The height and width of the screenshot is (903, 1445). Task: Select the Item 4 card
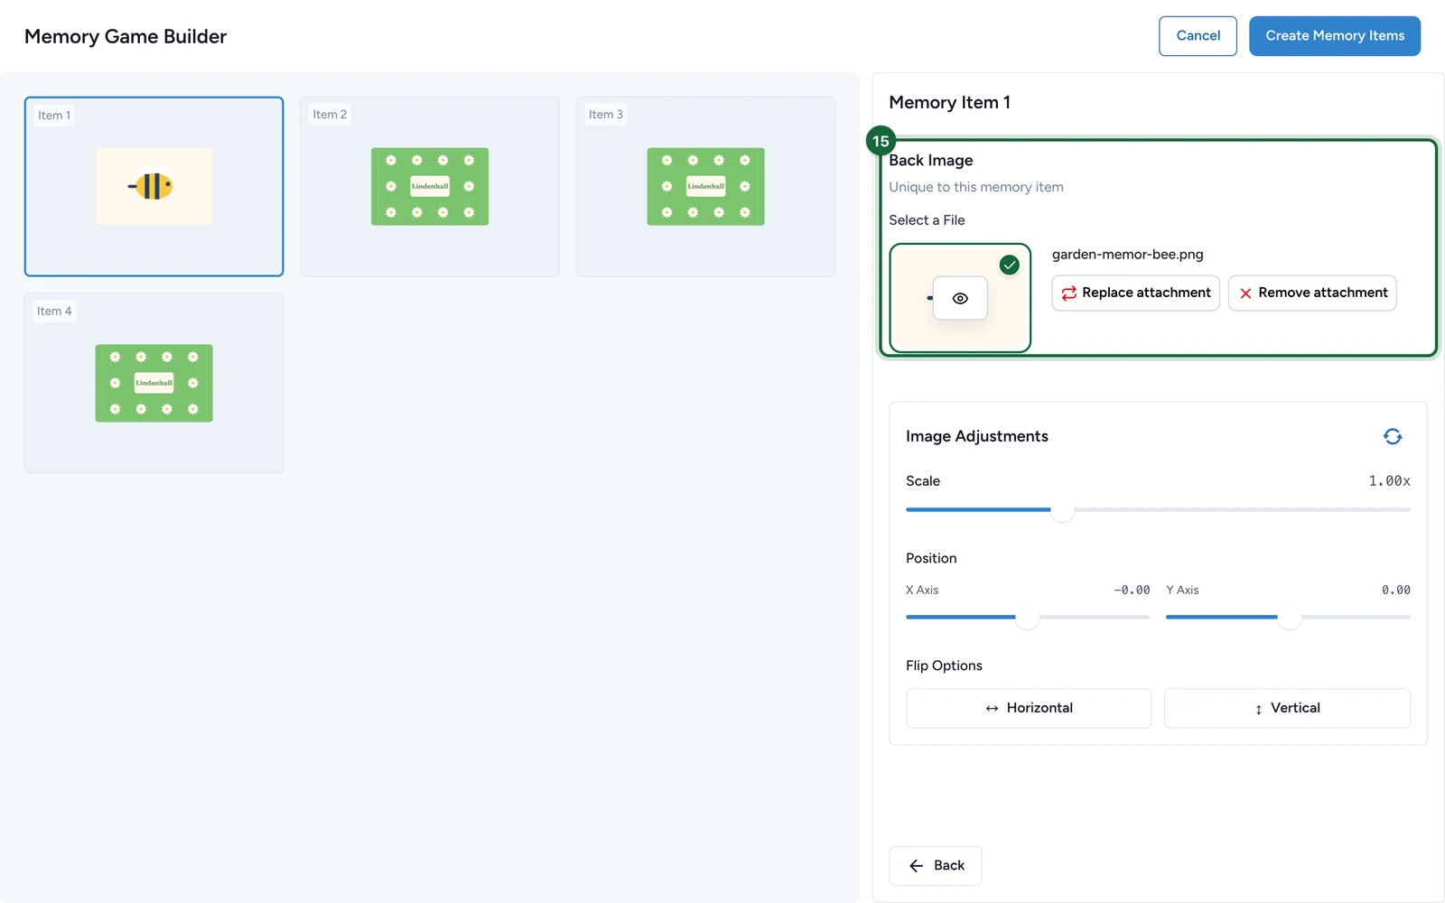154,383
